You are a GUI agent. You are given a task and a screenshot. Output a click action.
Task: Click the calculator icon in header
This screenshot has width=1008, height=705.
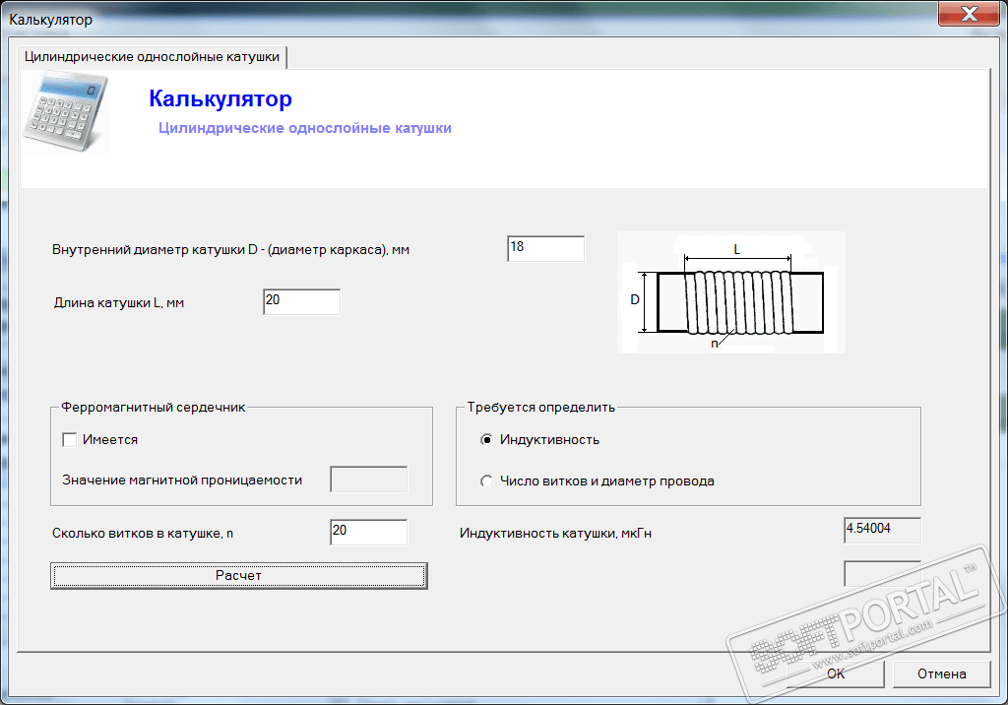[x=65, y=112]
